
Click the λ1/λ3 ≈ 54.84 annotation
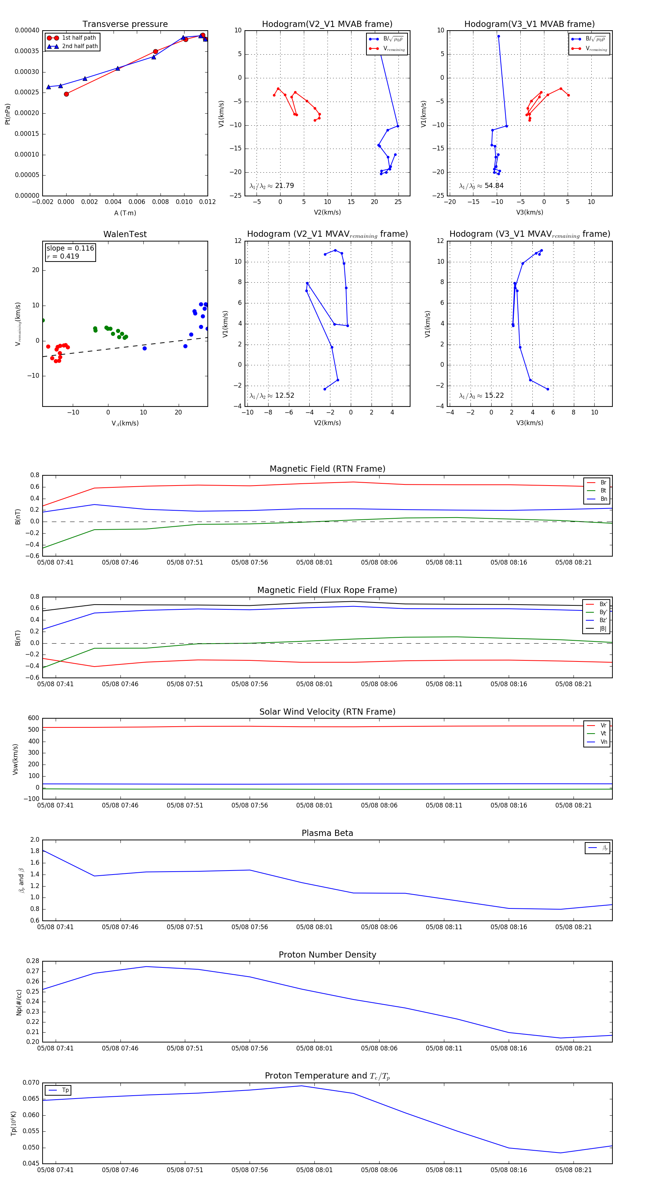click(481, 186)
